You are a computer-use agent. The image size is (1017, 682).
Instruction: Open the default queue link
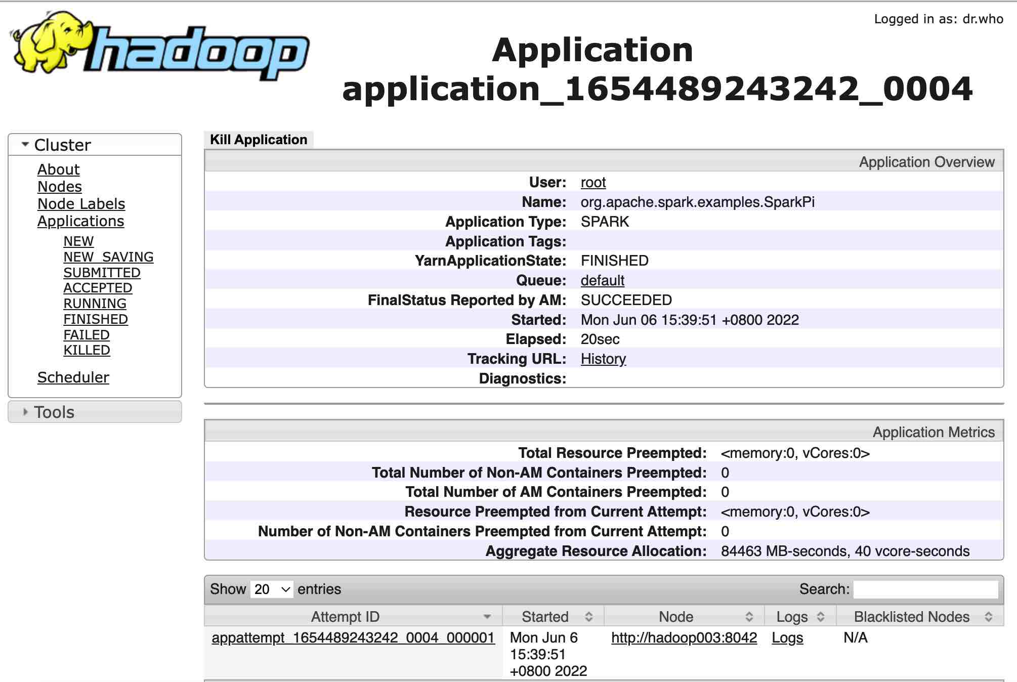[602, 280]
